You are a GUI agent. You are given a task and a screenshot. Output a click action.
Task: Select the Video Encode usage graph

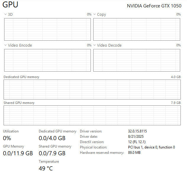tap(47, 60)
